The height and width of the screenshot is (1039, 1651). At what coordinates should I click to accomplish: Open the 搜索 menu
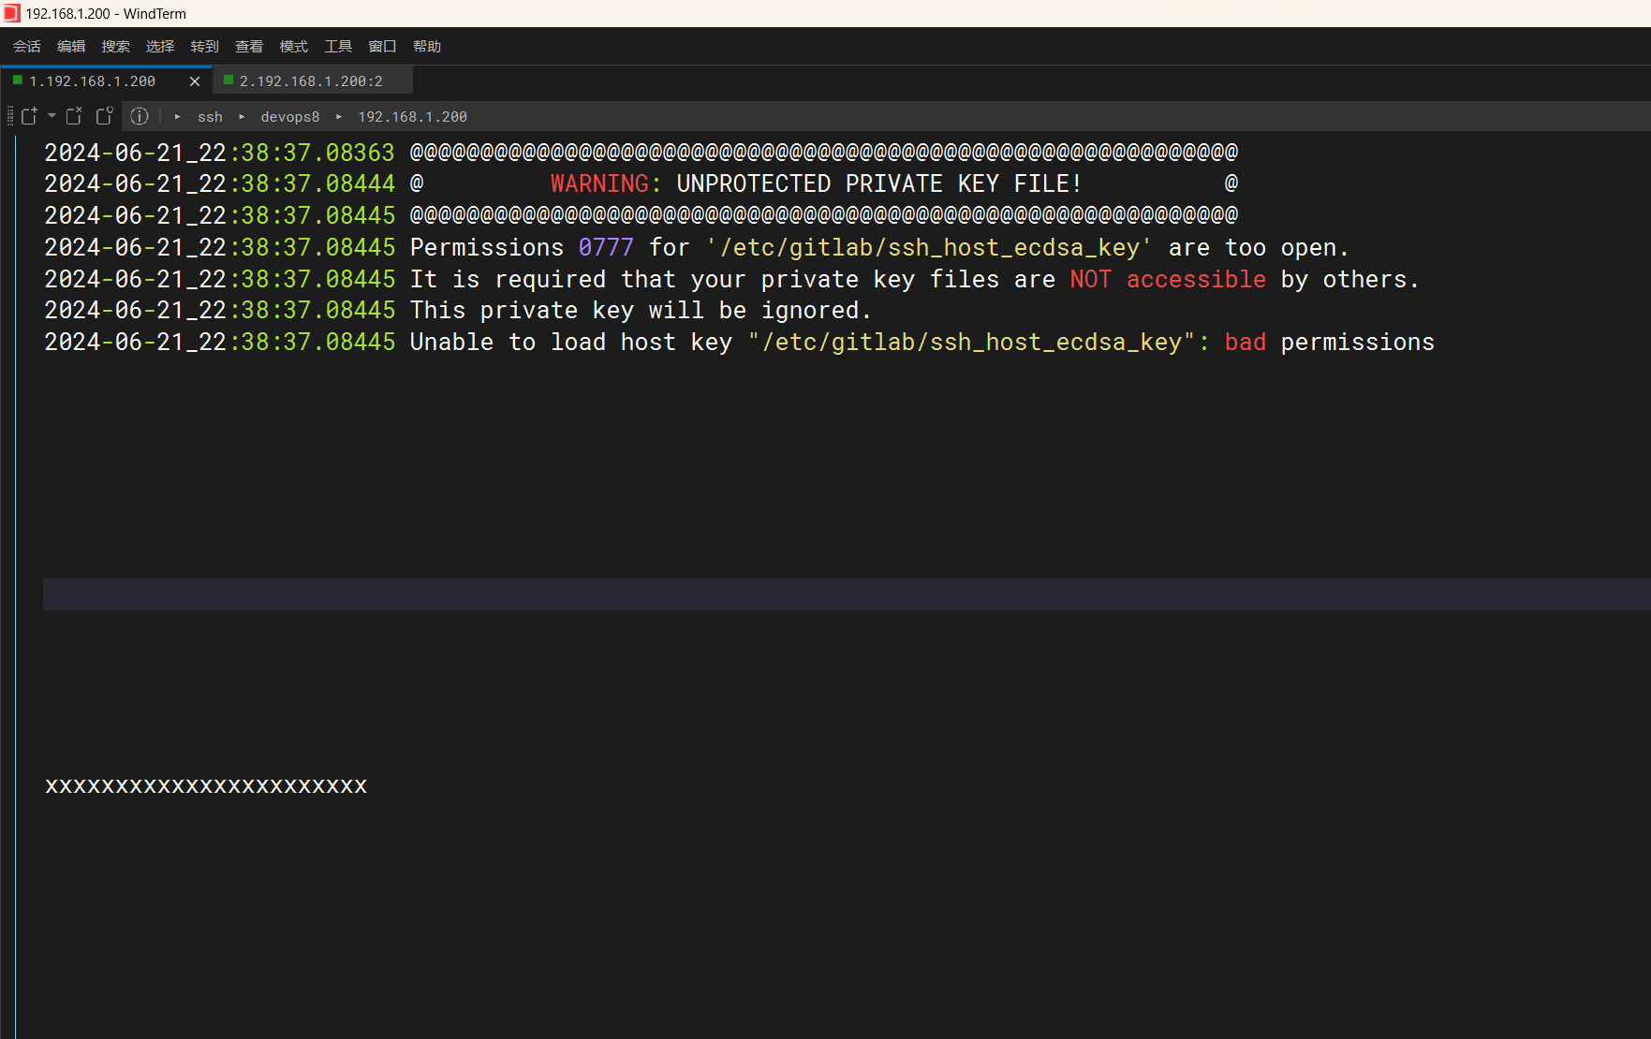coord(116,47)
